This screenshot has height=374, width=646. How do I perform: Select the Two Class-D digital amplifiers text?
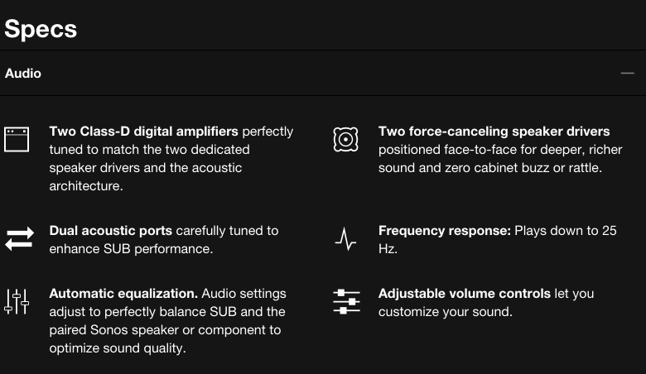point(144,132)
